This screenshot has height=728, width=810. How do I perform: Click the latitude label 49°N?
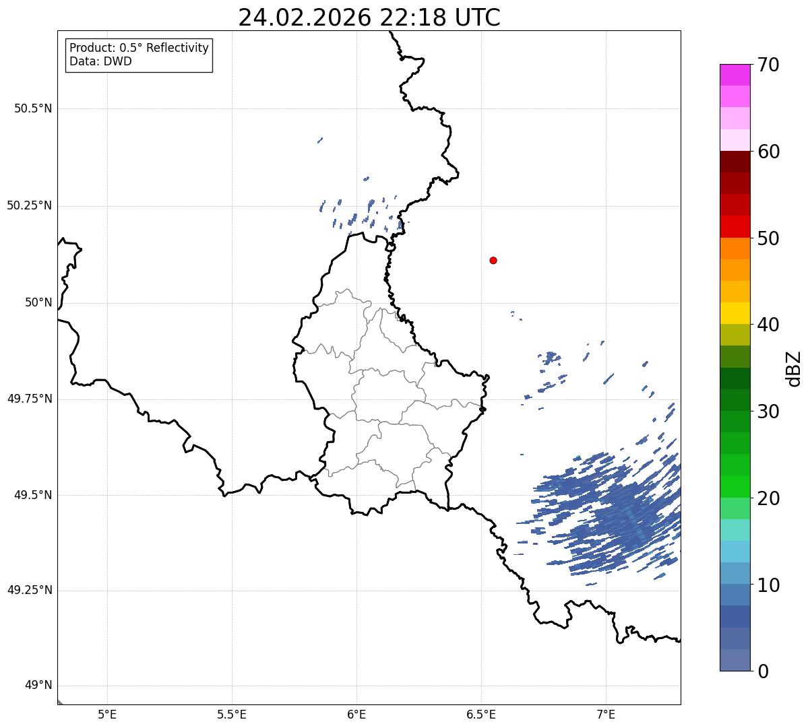tap(38, 686)
